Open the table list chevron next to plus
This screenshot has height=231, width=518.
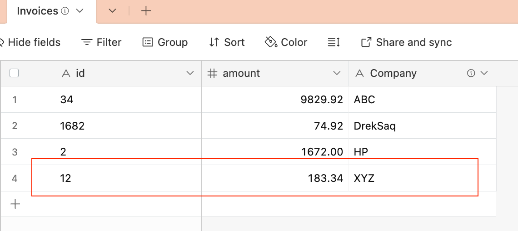point(112,11)
